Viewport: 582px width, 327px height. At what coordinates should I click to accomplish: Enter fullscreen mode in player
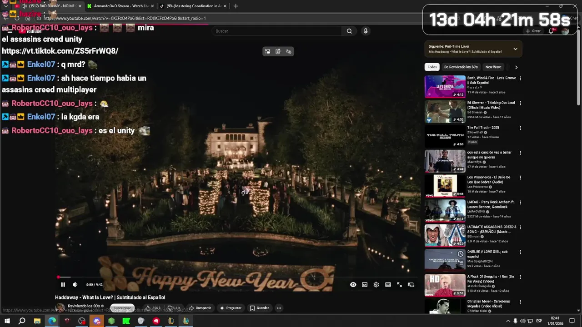tap(399, 285)
